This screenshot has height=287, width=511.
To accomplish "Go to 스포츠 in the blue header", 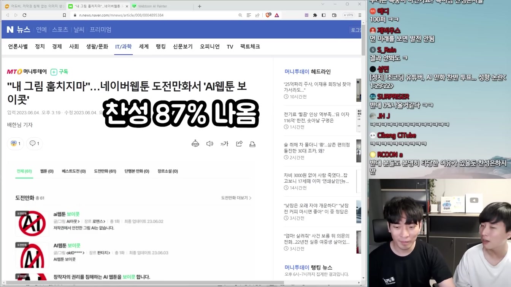I will [x=60, y=30].
